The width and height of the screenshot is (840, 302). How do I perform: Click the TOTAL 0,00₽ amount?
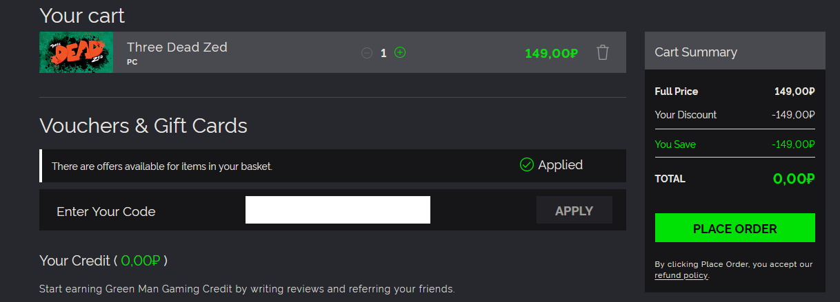pyautogui.click(x=794, y=179)
